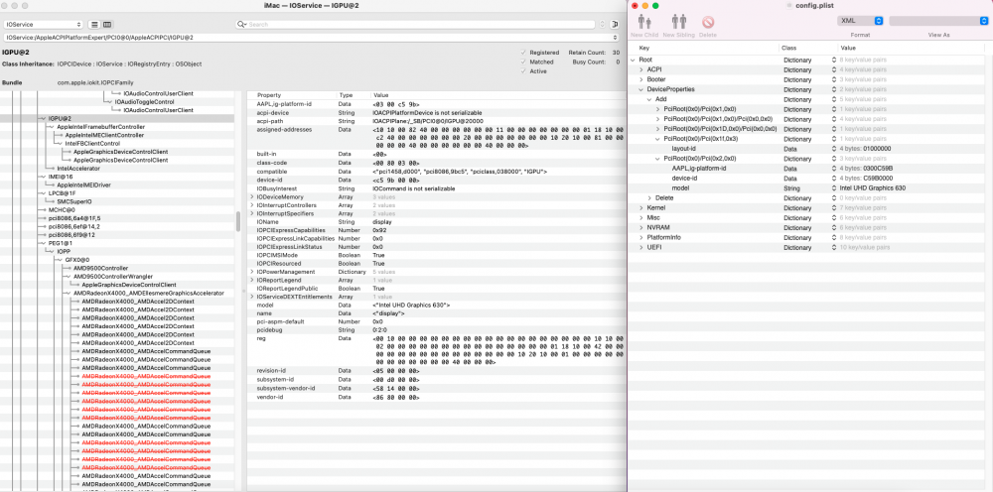The width and height of the screenshot is (993, 492).
Task: Switch IORegistryExplorer to column view icon
Action: click(x=107, y=24)
